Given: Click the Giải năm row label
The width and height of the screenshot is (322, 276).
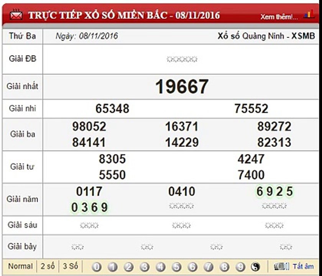Looking at the screenshot, I should click(x=22, y=199).
